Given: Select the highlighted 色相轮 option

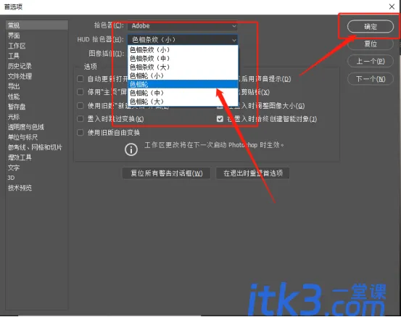Looking at the screenshot, I should pos(183,84).
